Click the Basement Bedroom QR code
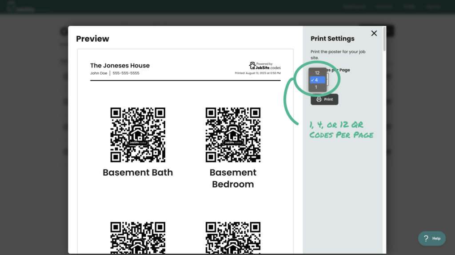 [233, 135]
